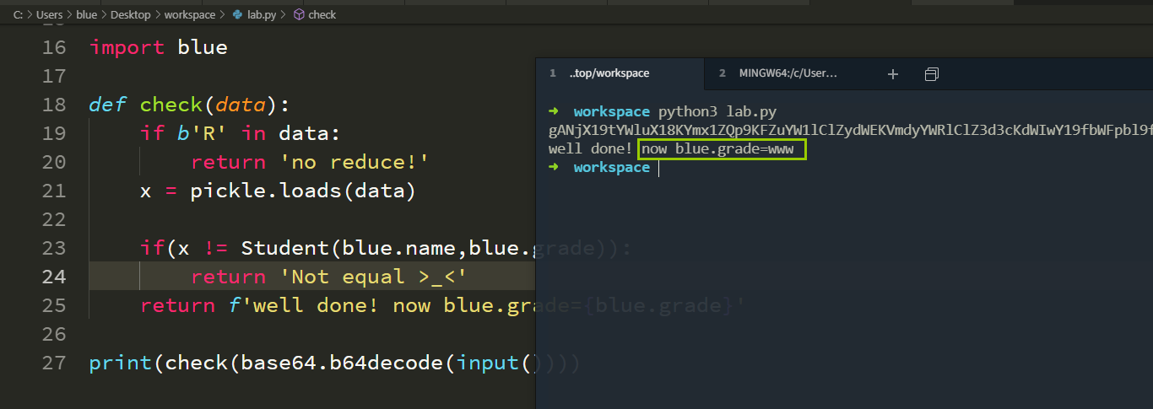Screen dimensions: 1153x409
Task: Click the import keyword on line 16
Action: pos(127,47)
